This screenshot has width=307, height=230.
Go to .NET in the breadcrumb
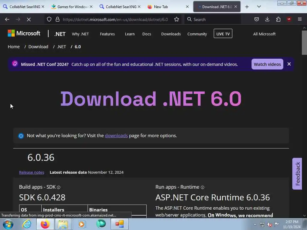(61, 47)
